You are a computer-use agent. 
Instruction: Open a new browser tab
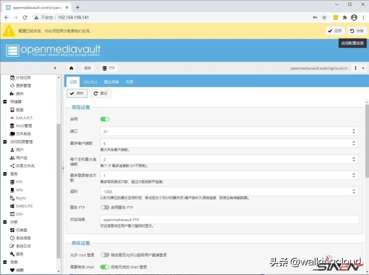tap(78, 8)
